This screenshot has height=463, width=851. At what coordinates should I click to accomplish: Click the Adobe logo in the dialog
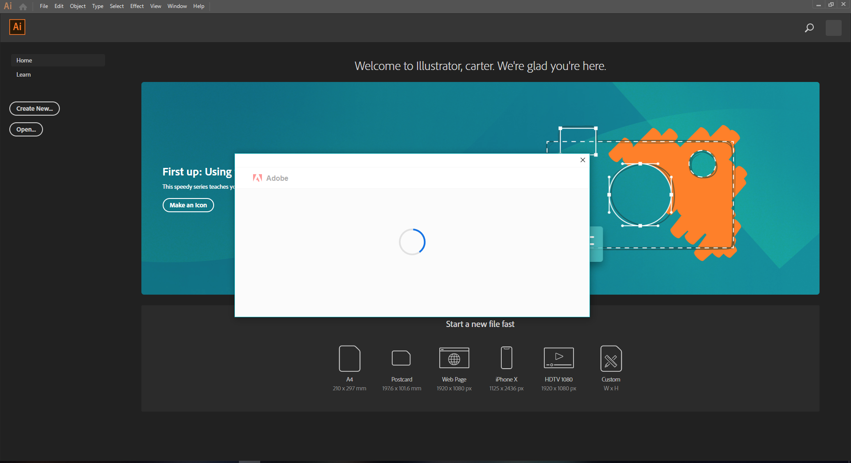(x=270, y=178)
